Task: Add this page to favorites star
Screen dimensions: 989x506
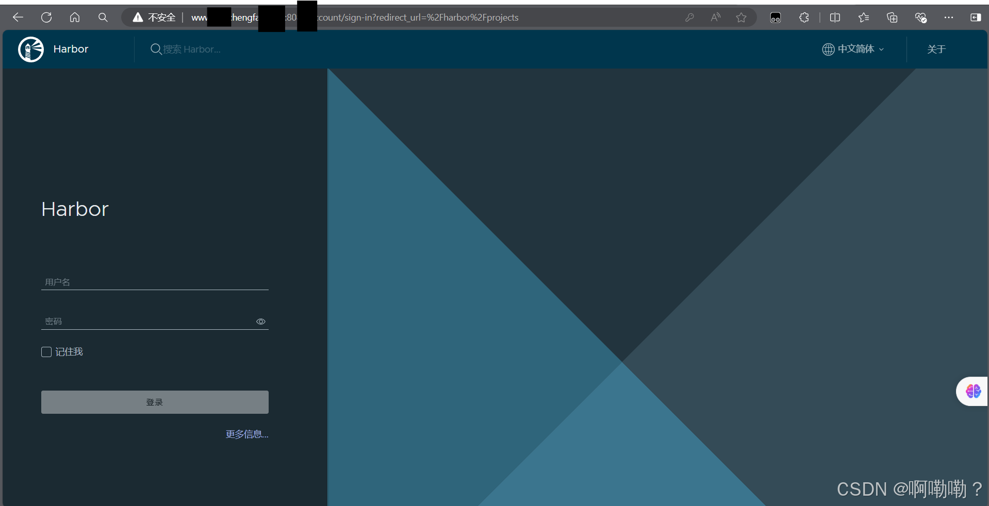Action: click(741, 18)
